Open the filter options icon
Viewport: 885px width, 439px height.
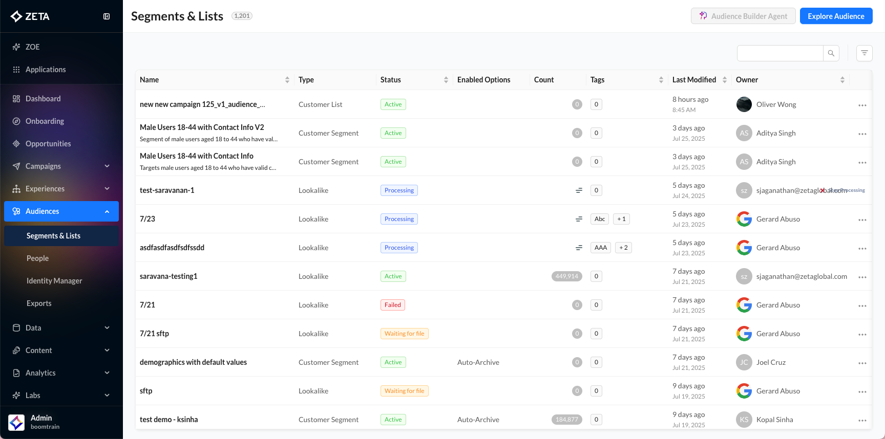coord(864,53)
